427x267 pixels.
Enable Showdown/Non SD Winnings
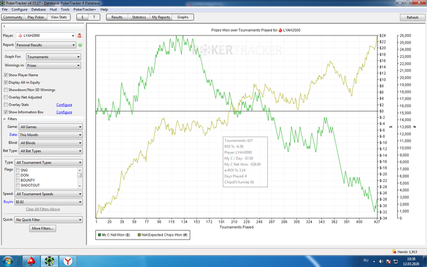5,90
